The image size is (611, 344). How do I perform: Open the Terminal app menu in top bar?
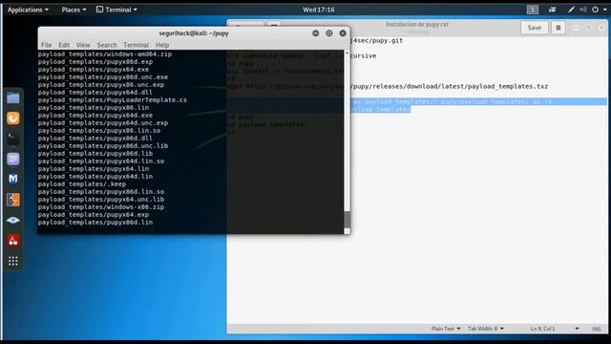(116, 10)
